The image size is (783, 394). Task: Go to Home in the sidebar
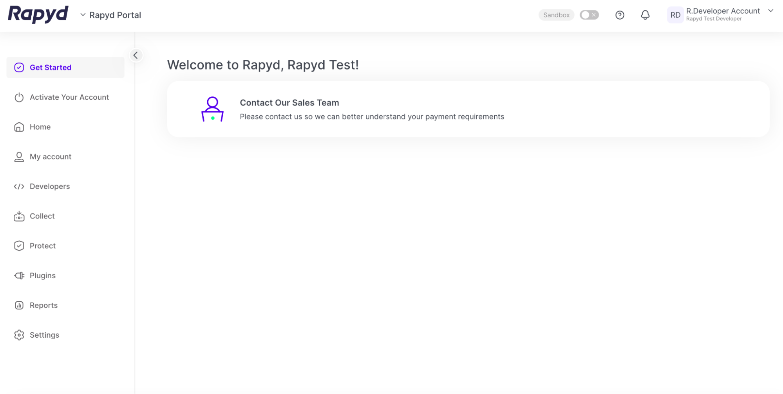40,127
